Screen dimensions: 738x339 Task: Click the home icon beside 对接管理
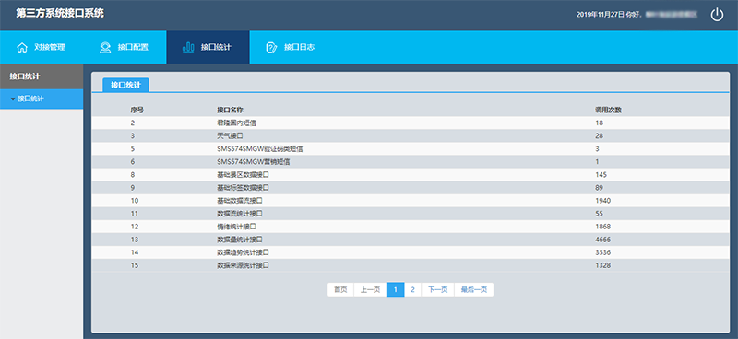pyautogui.click(x=22, y=48)
